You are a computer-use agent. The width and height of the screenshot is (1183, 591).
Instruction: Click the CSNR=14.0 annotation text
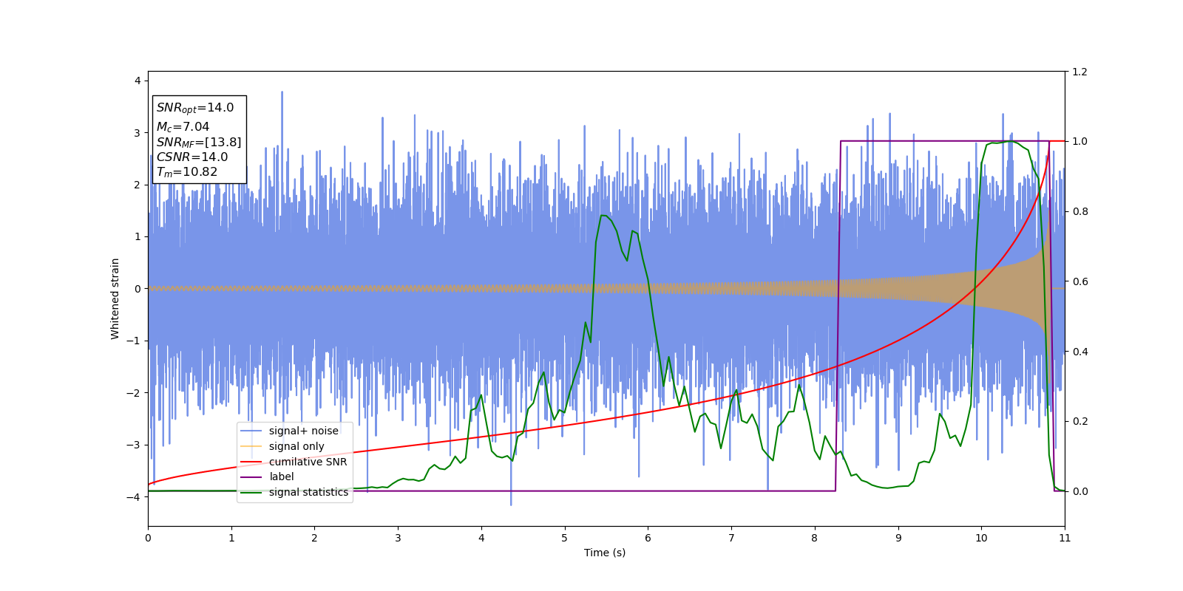point(192,157)
